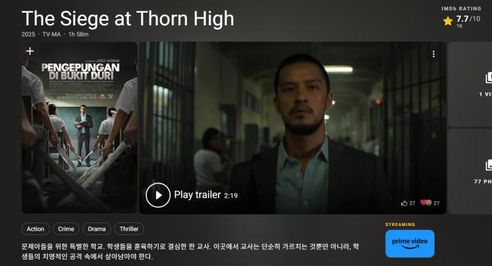Select the Thriller genre chip
This screenshot has height=266, width=492.
(129, 229)
